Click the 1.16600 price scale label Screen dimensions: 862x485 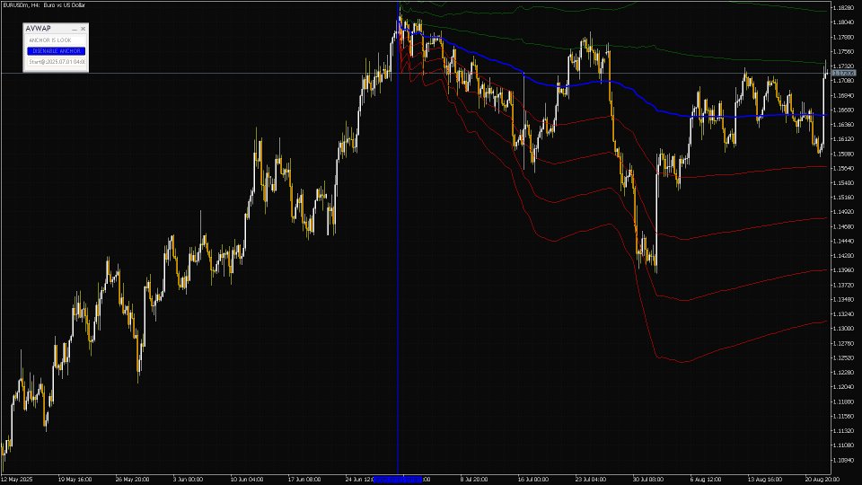pyautogui.click(x=843, y=110)
